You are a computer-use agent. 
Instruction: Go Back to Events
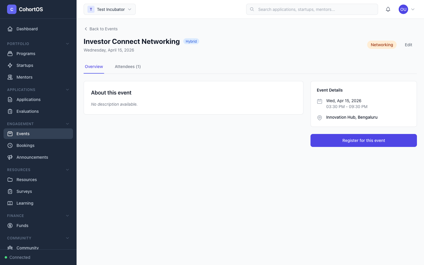point(101,29)
